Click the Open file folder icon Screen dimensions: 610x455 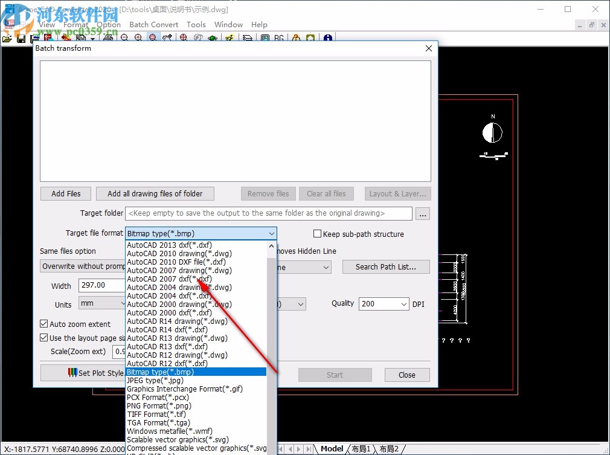tap(7, 38)
